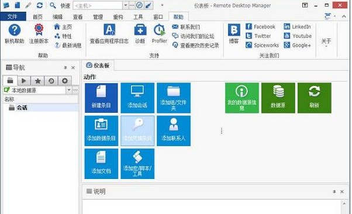Click the 新建条目 new entry tile
Viewport: 352px width, 214px height.
(101, 98)
